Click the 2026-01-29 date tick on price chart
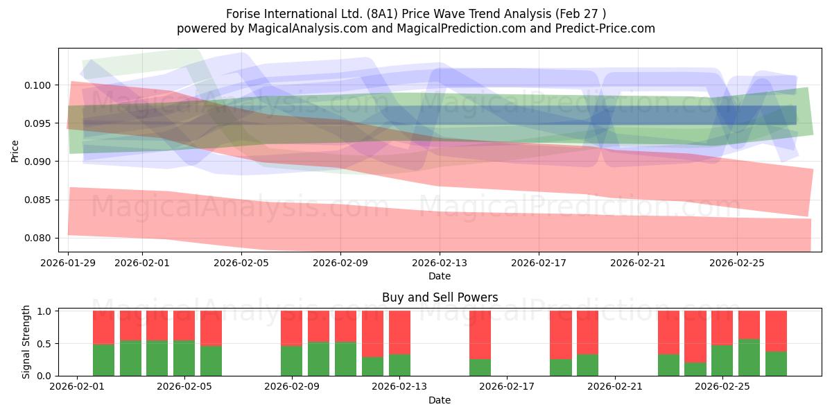The height and width of the screenshot is (416, 832). pos(69,263)
